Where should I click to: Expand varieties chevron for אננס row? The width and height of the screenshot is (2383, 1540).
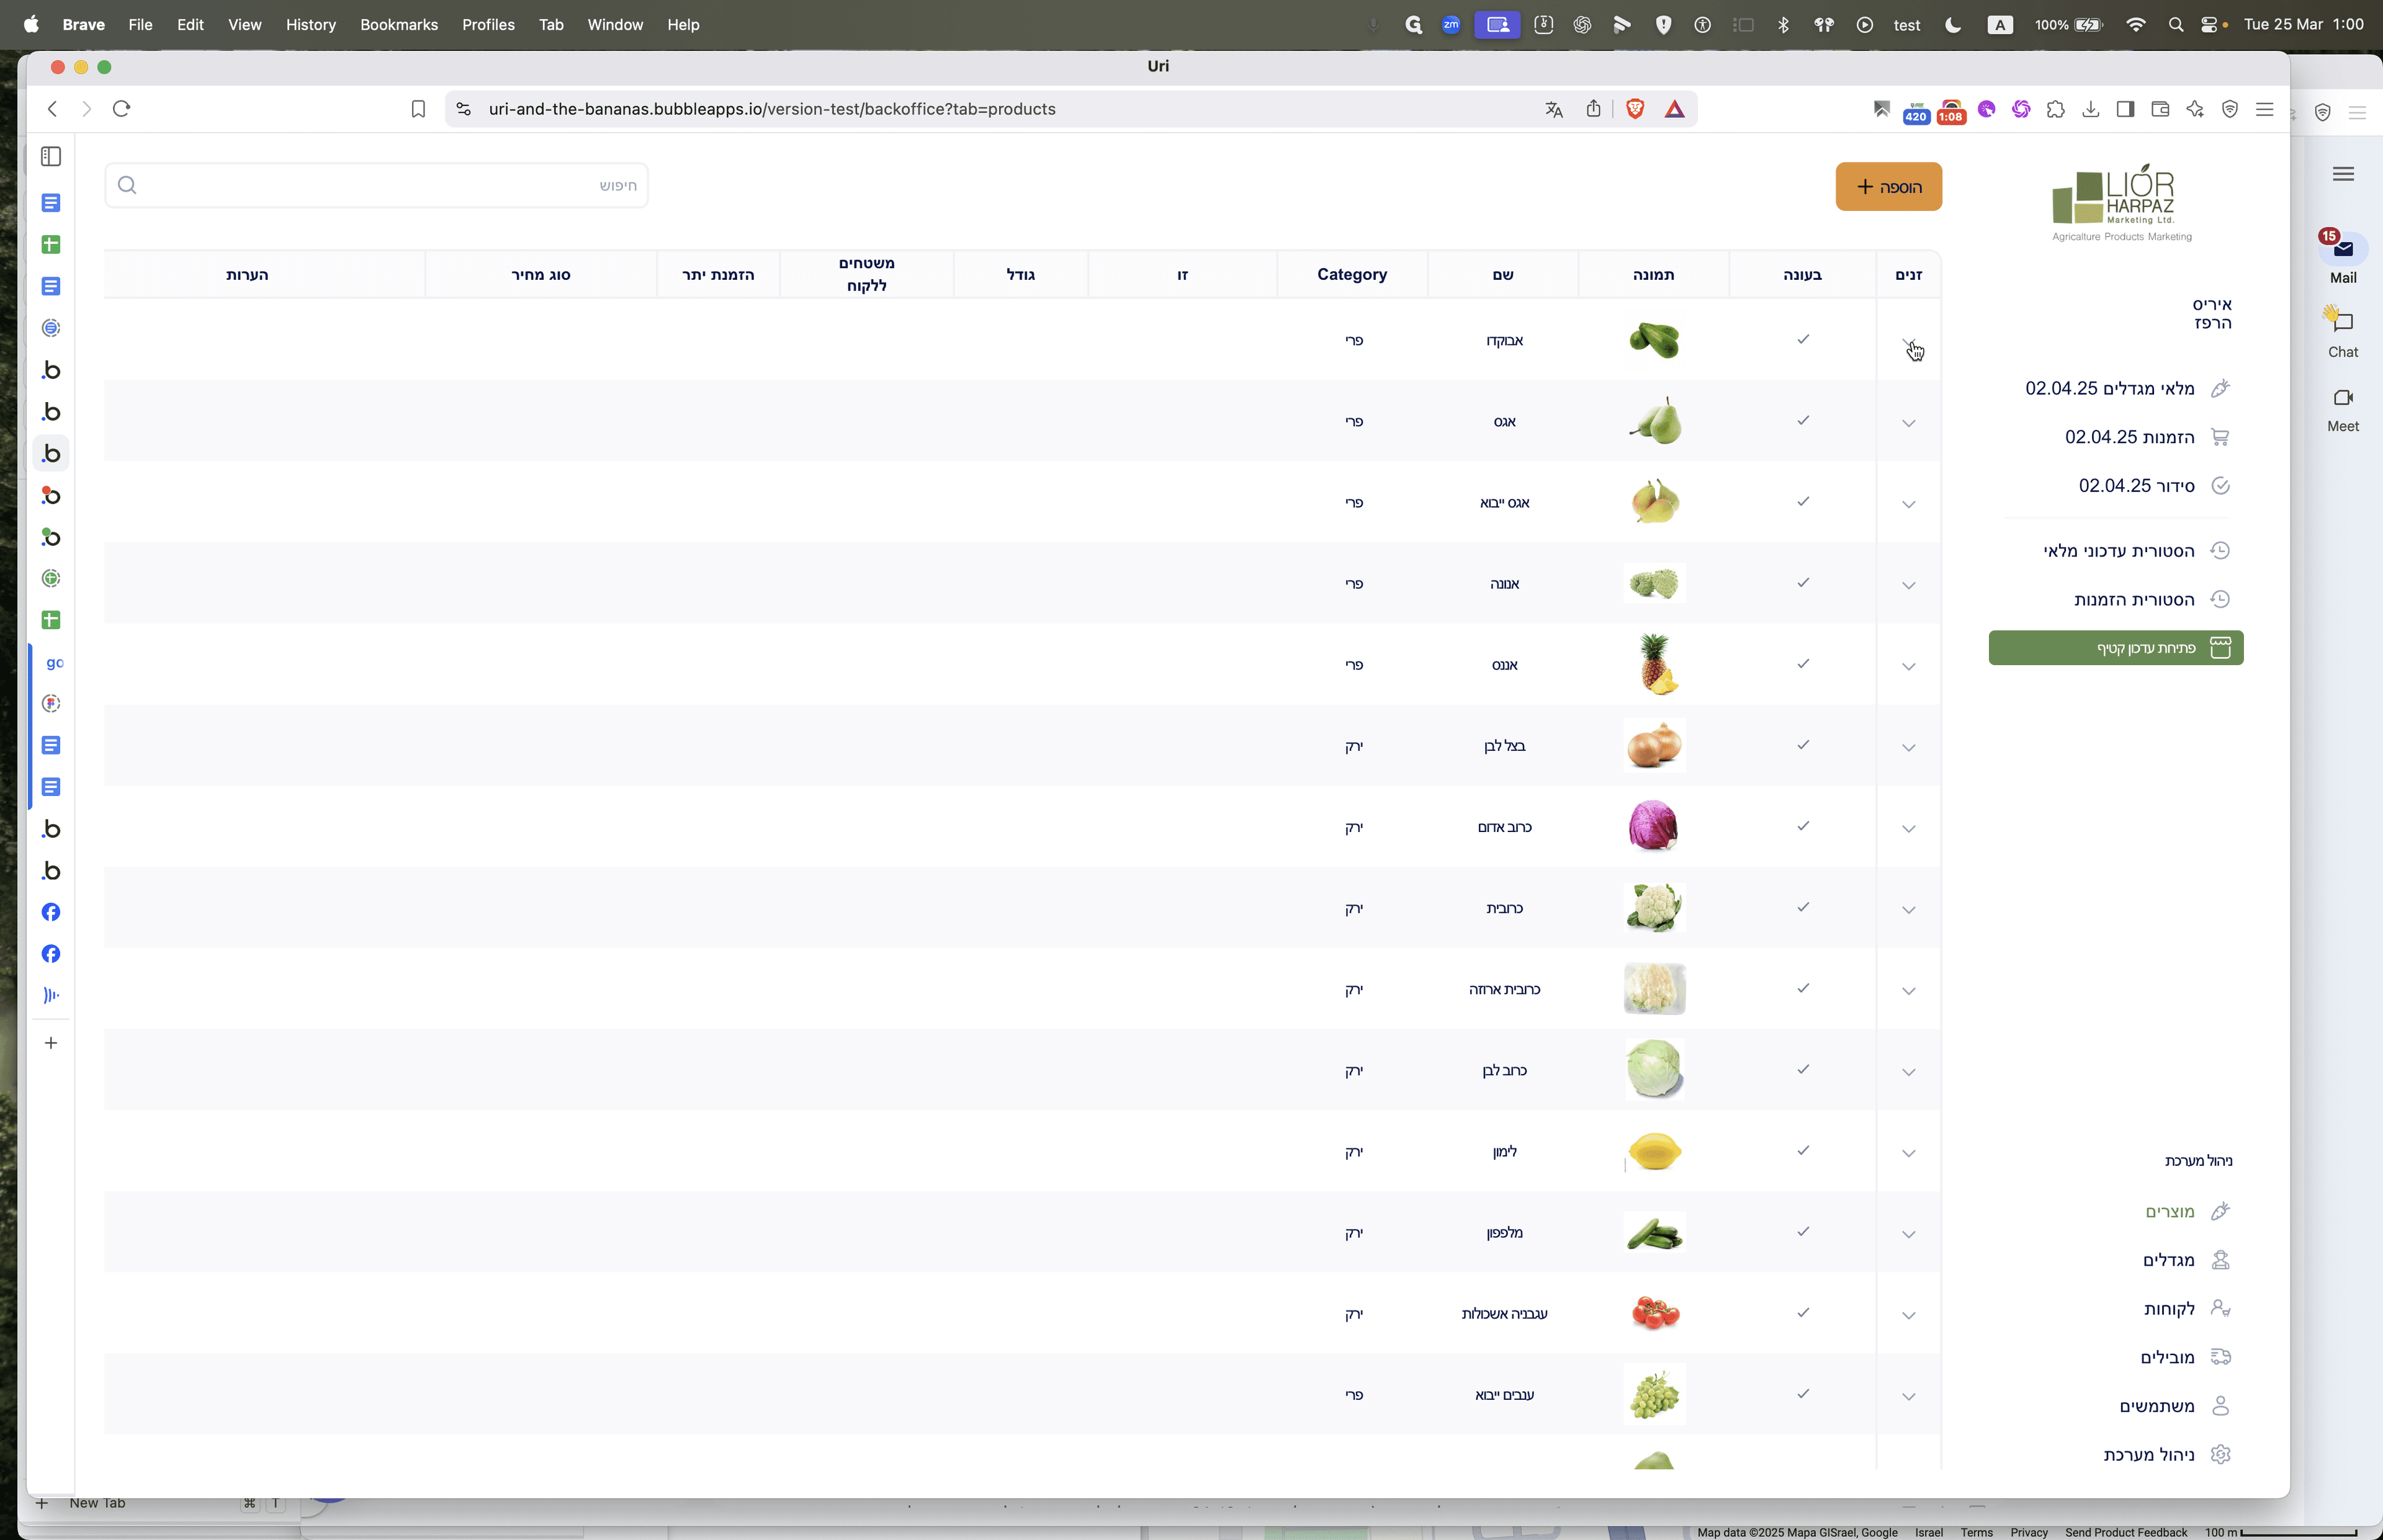coord(1909,666)
